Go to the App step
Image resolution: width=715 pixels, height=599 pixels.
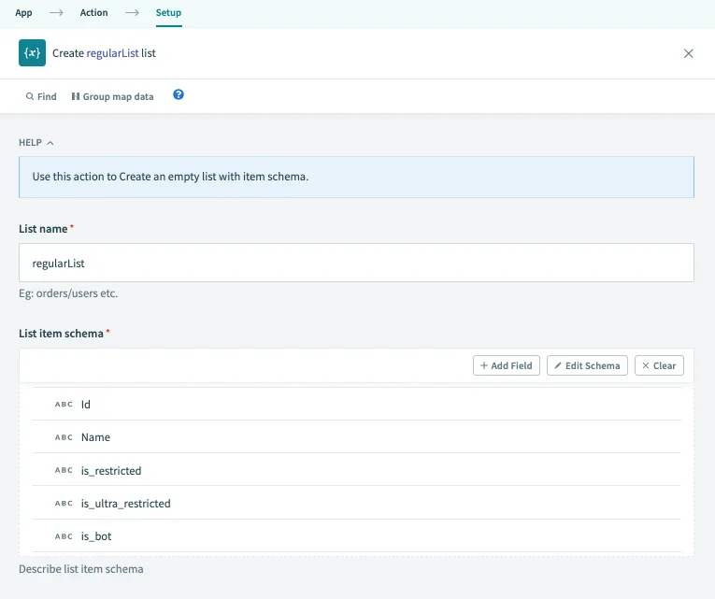23,13
